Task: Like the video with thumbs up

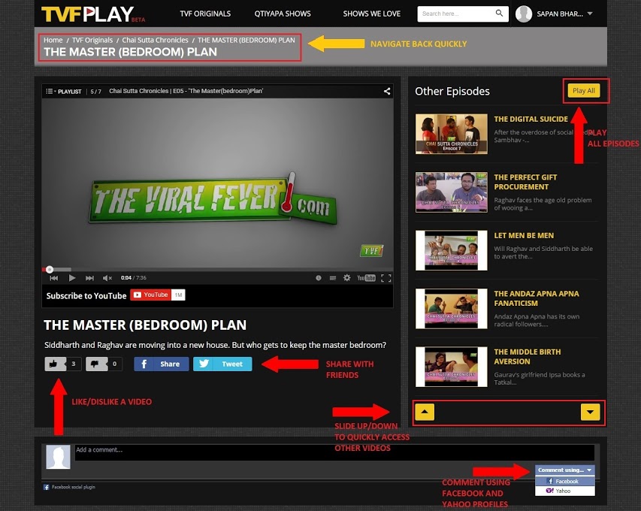Action: [55, 364]
